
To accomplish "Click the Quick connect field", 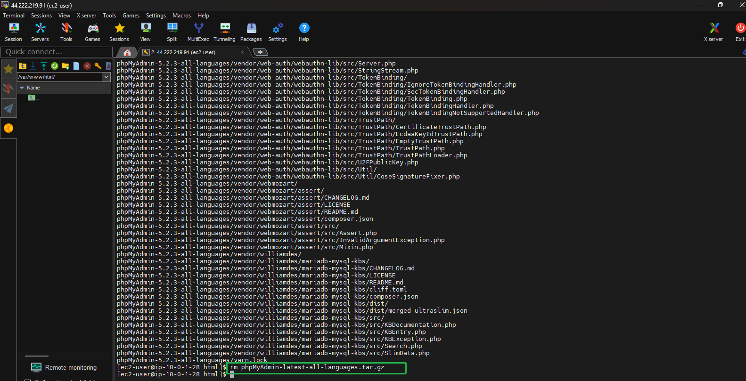I will click(x=57, y=52).
